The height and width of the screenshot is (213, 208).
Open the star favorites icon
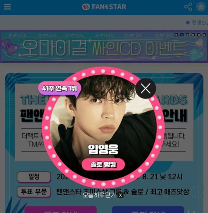coord(201,7)
